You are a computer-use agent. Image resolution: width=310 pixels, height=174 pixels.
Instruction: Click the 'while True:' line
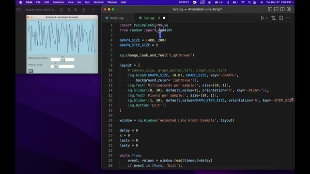click(x=130, y=156)
